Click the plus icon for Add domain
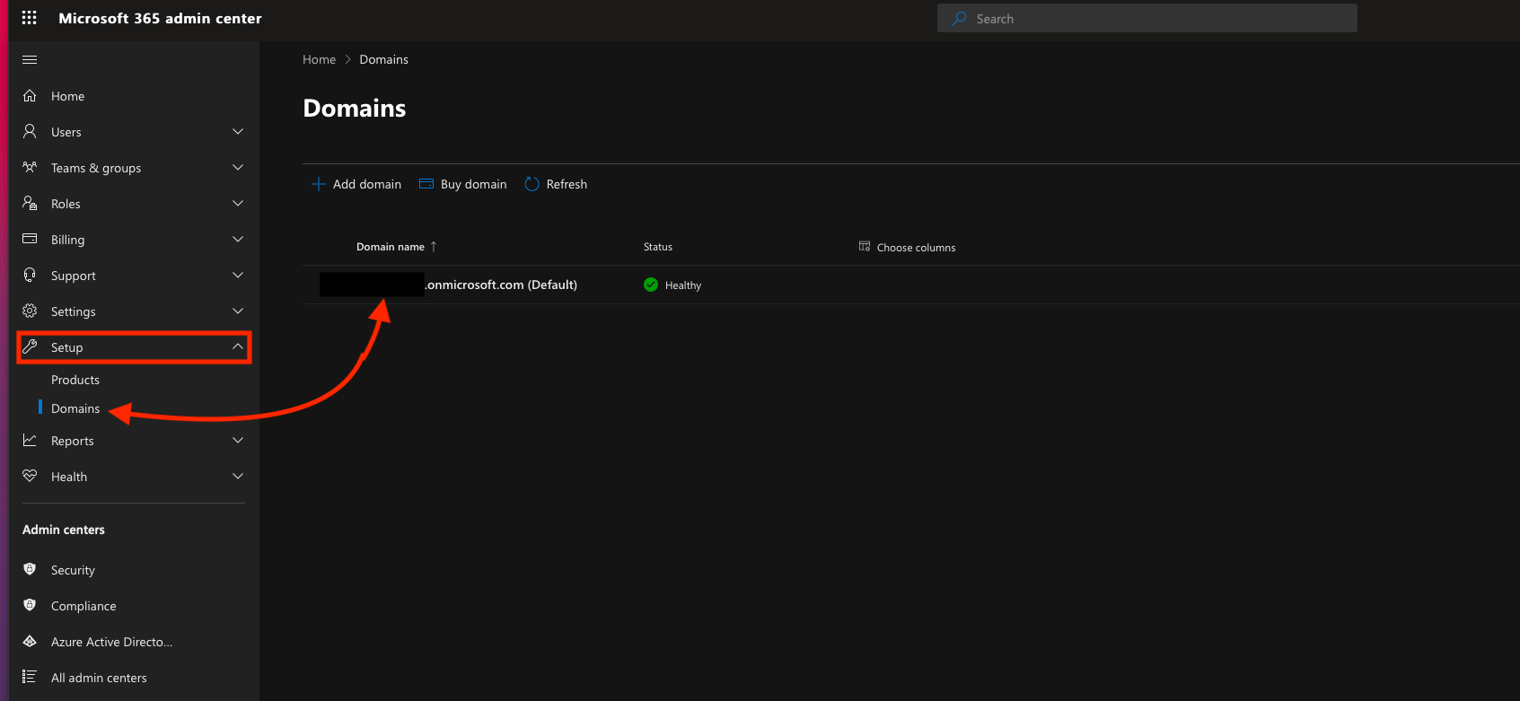The image size is (1520, 701). (x=318, y=184)
